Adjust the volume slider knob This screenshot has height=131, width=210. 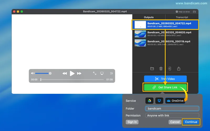(50, 73)
